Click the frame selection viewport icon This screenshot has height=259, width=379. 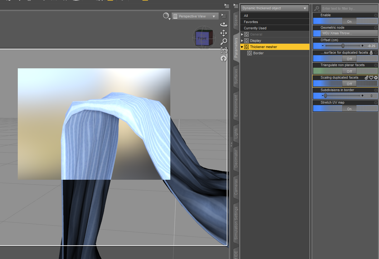224,50
